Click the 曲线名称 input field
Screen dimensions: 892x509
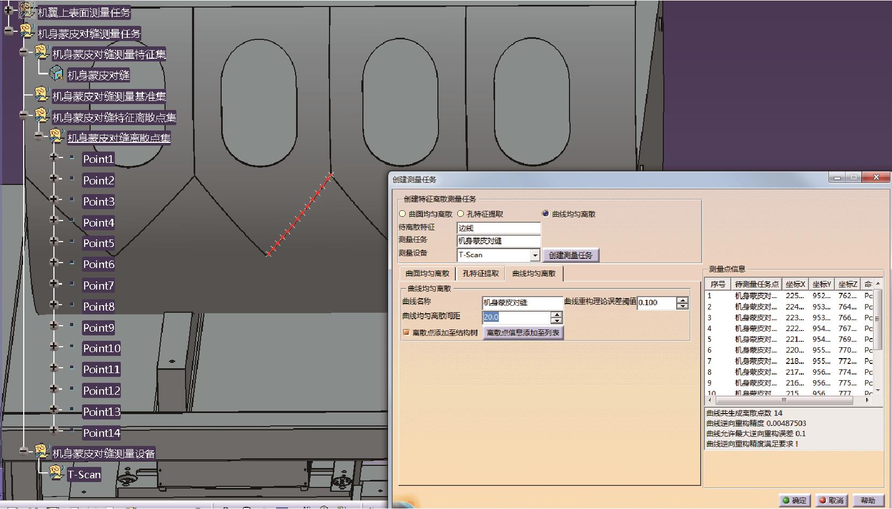coord(522,302)
